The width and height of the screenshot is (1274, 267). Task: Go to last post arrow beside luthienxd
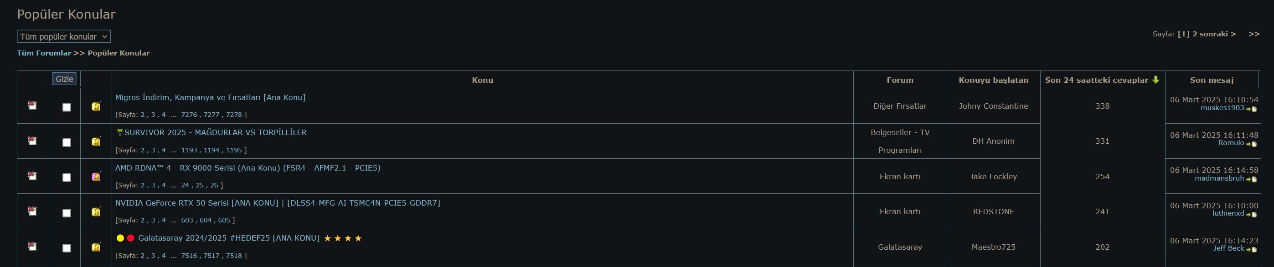click(x=1251, y=214)
